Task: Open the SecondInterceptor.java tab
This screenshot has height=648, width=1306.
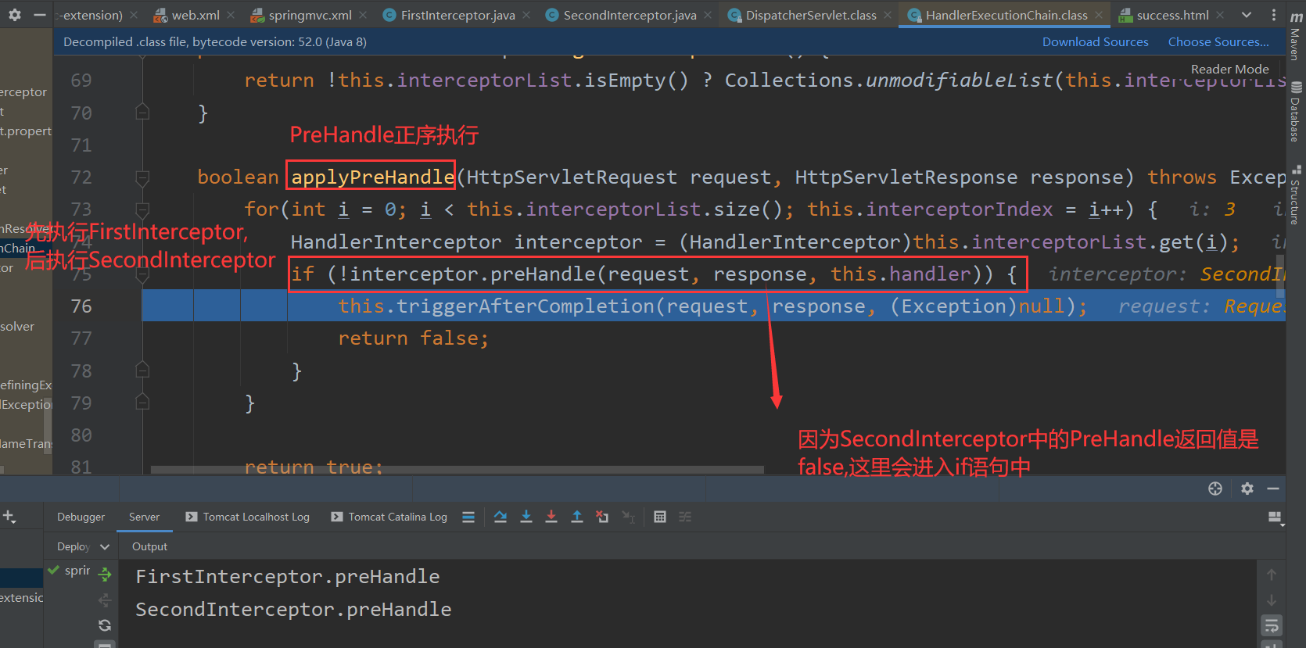Action: [630, 15]
